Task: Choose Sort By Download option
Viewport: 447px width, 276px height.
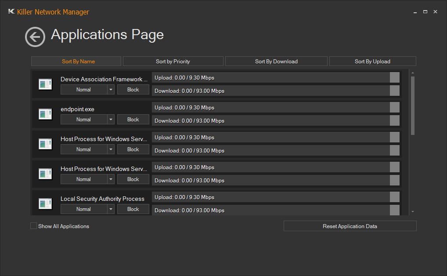Action: pyautogui.click(x=276, y=62)
